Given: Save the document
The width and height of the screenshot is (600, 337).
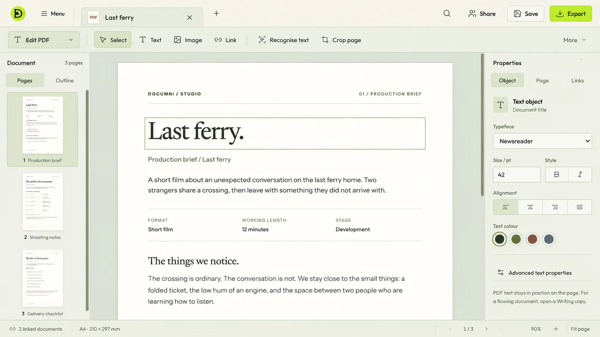Looking at the screenshot, I should (x=525, y=14).
